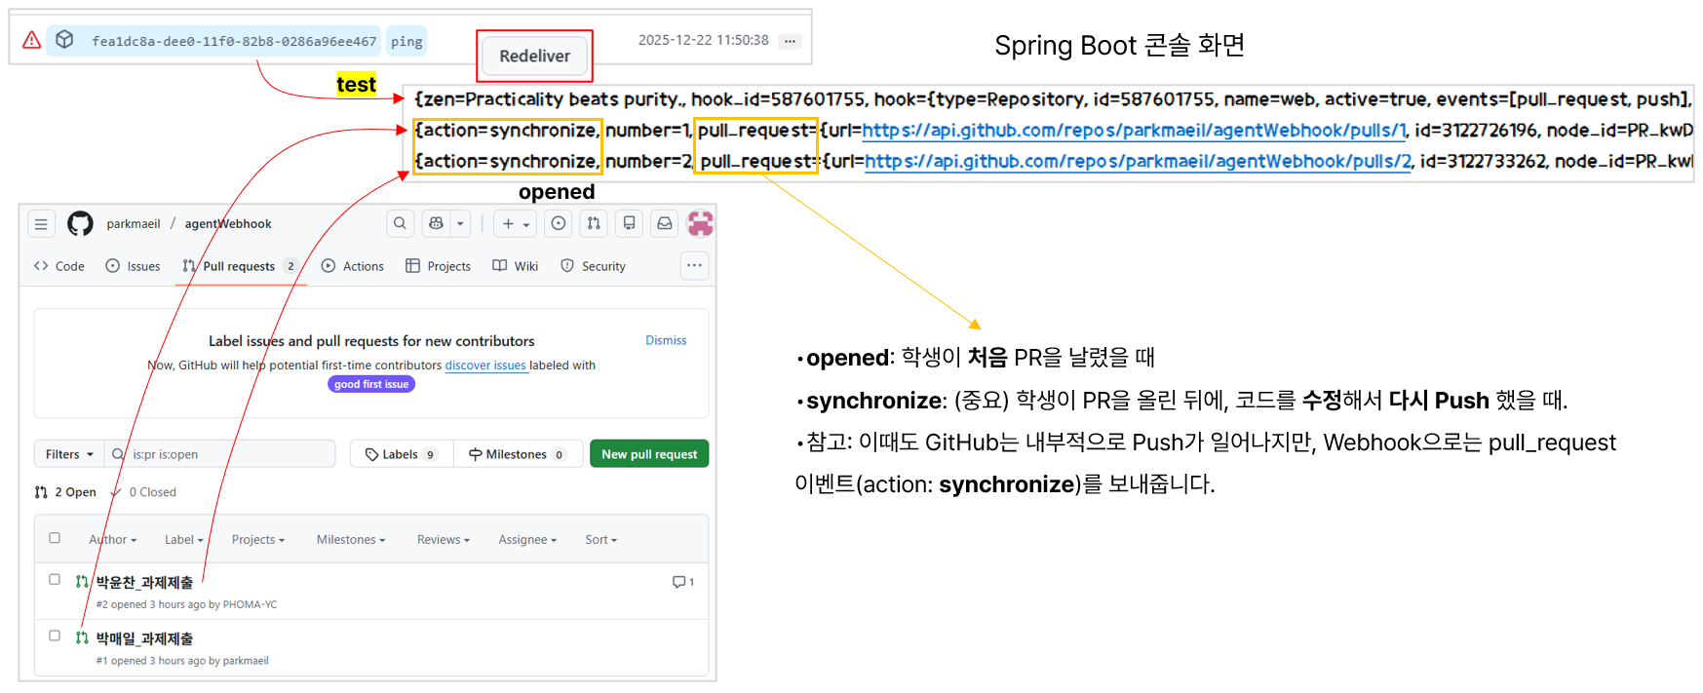
Task: Open comments bubble on 박윤찬_과제제출
Action: point(683,582)
